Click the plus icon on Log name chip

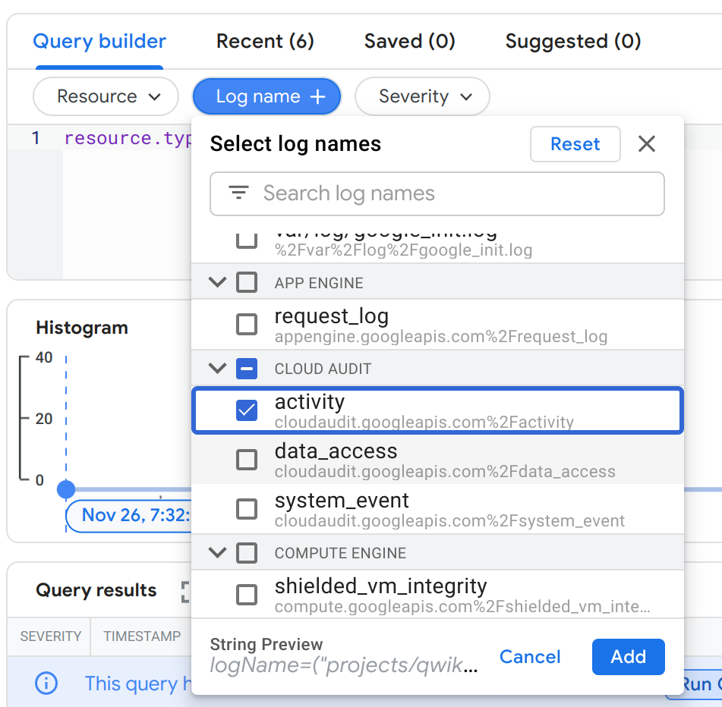pos(318,97)
